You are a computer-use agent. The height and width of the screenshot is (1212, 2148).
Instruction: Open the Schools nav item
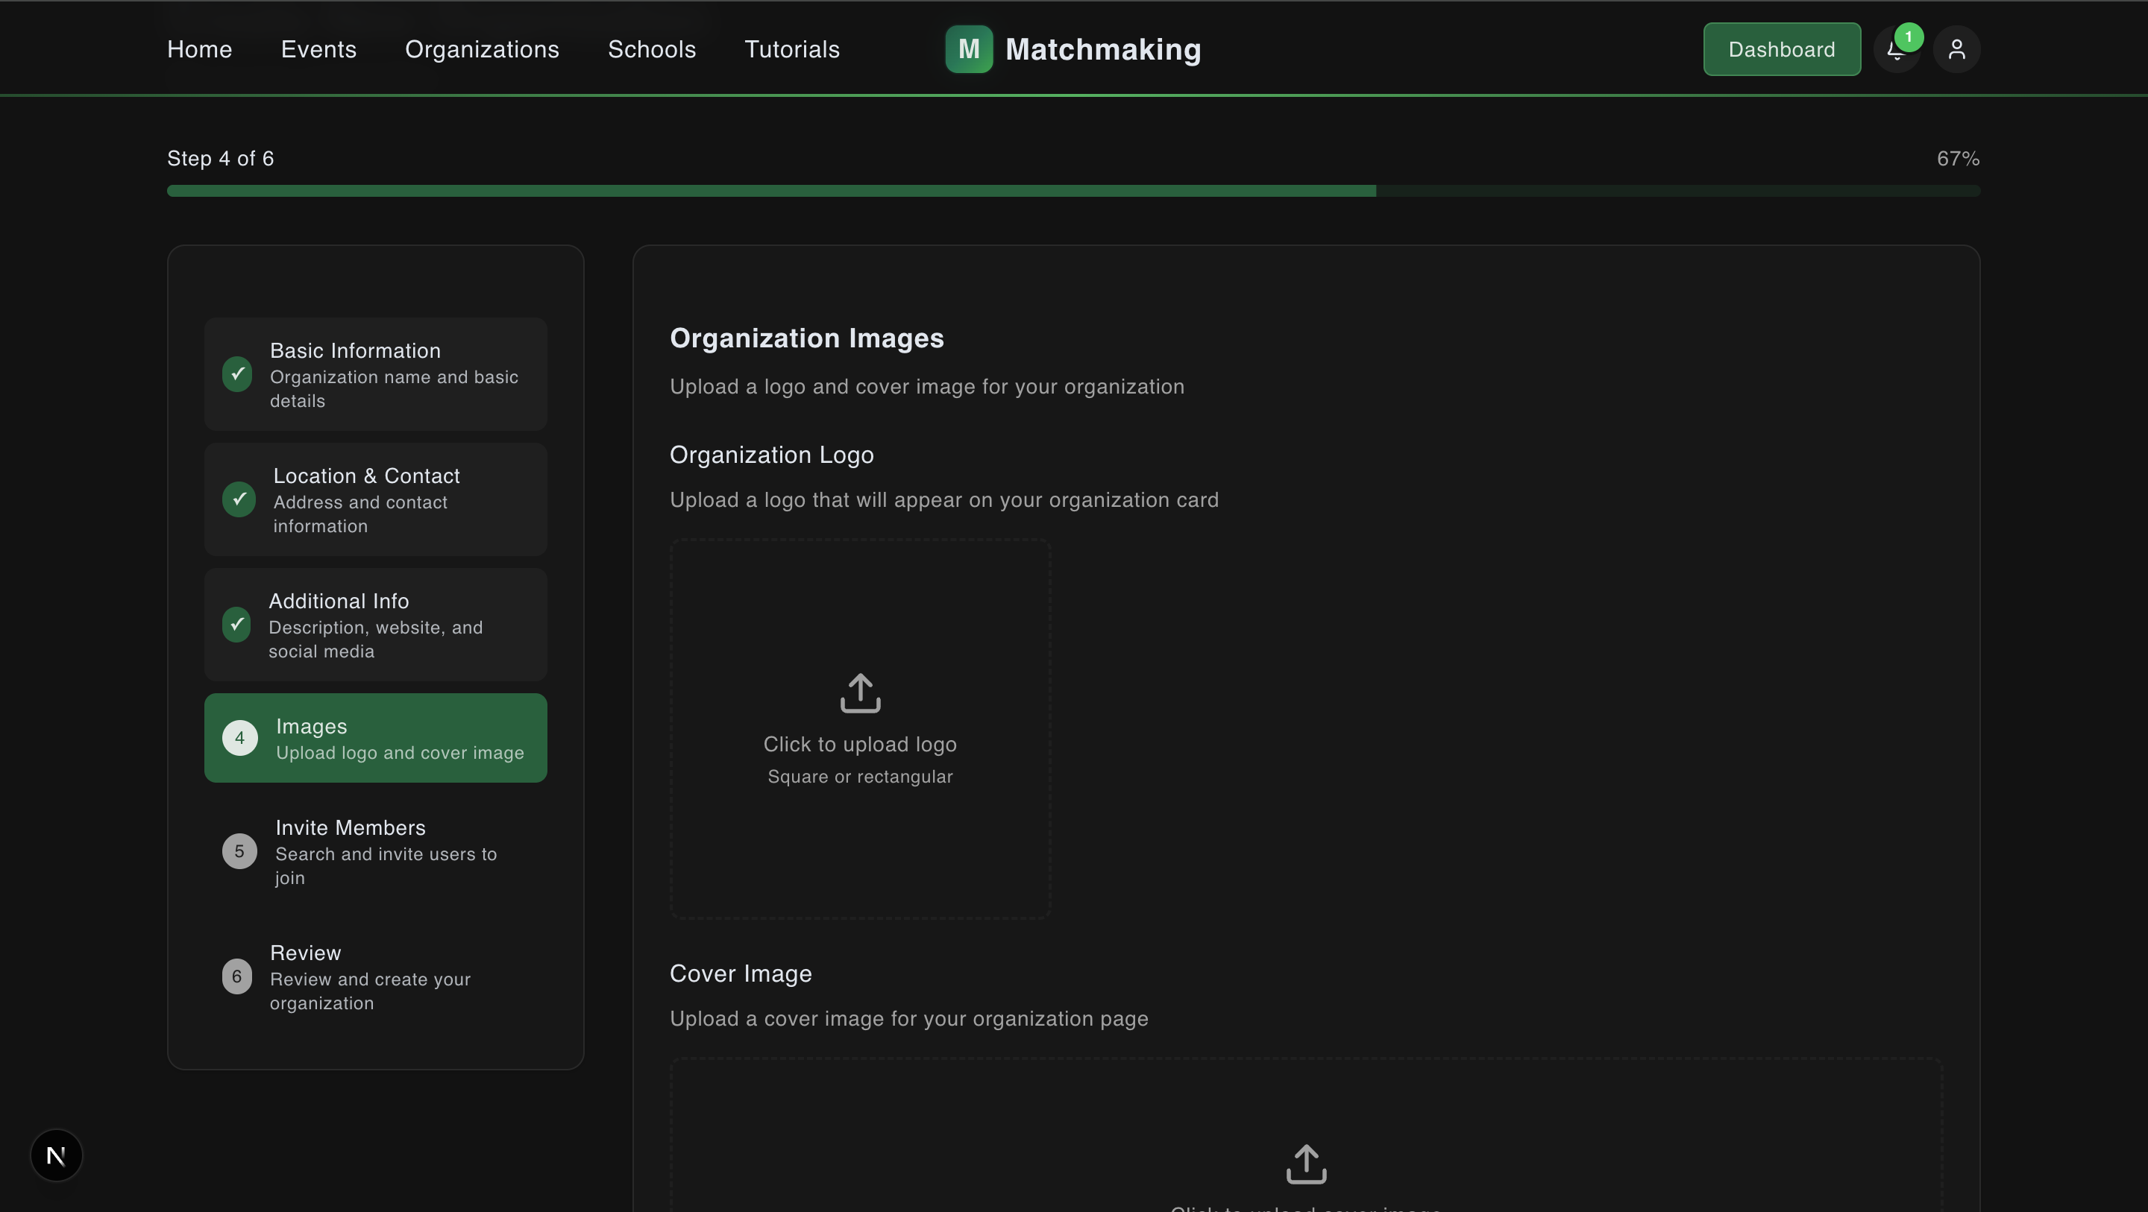[x=652, y=50]
